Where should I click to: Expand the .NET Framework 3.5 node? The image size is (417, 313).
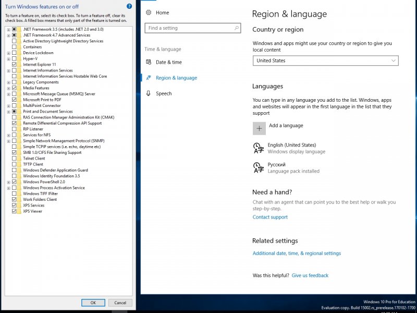coord(8,30)
